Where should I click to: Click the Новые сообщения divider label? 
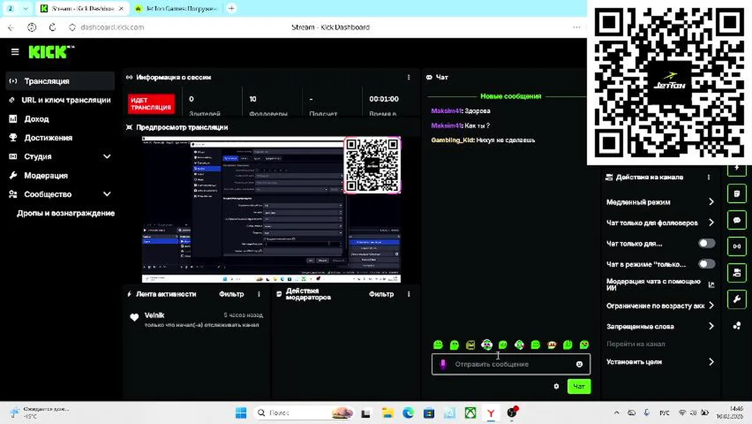511,96
